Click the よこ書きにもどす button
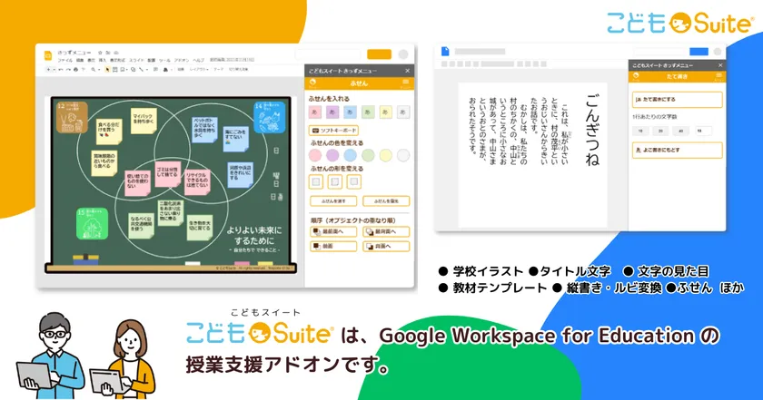 677,150
